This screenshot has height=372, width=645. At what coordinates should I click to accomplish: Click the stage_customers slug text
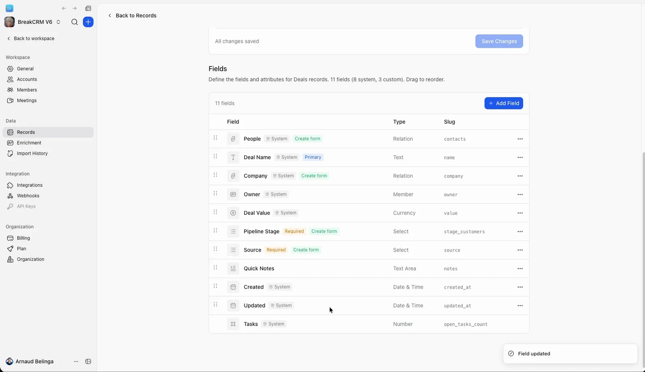point(464,232)
